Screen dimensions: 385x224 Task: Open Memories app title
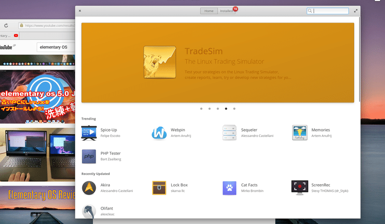point(321,130)
